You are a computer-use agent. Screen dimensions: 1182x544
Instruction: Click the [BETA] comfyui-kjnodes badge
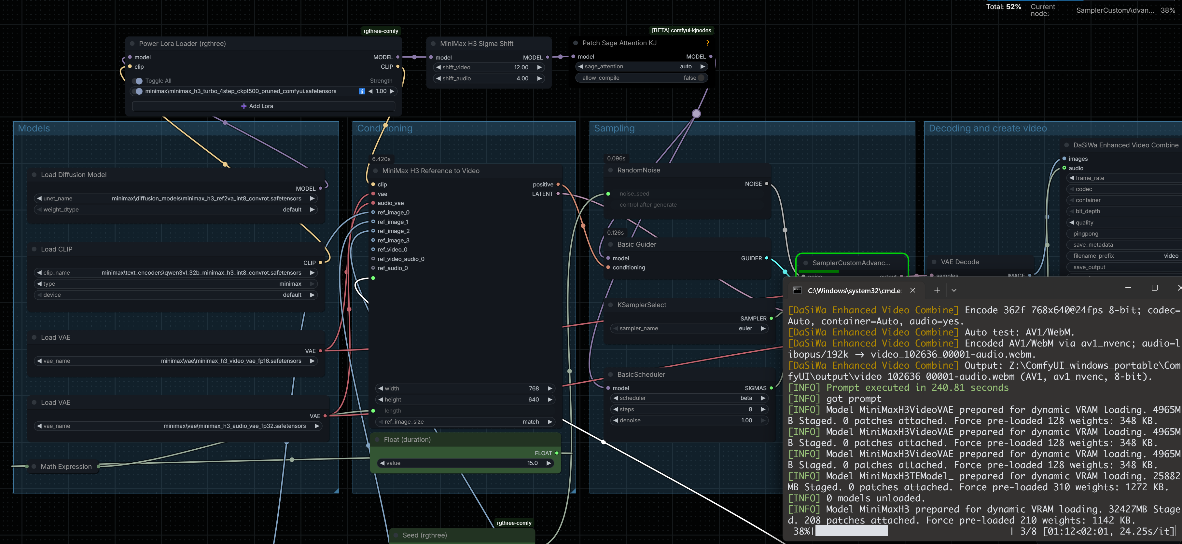681,31
